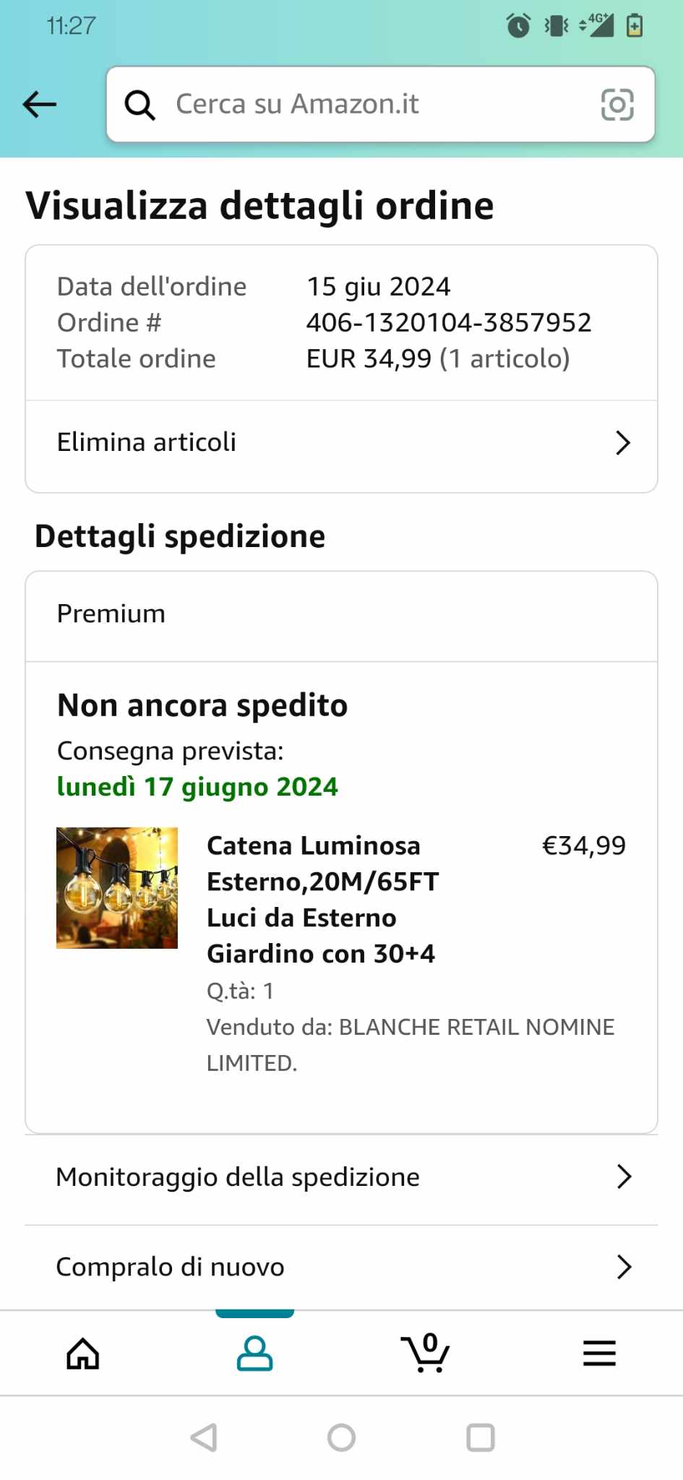Viewport: 683px width, 1480px height.
Task: Tap the search magnifier icon
Action: (139, 105)
